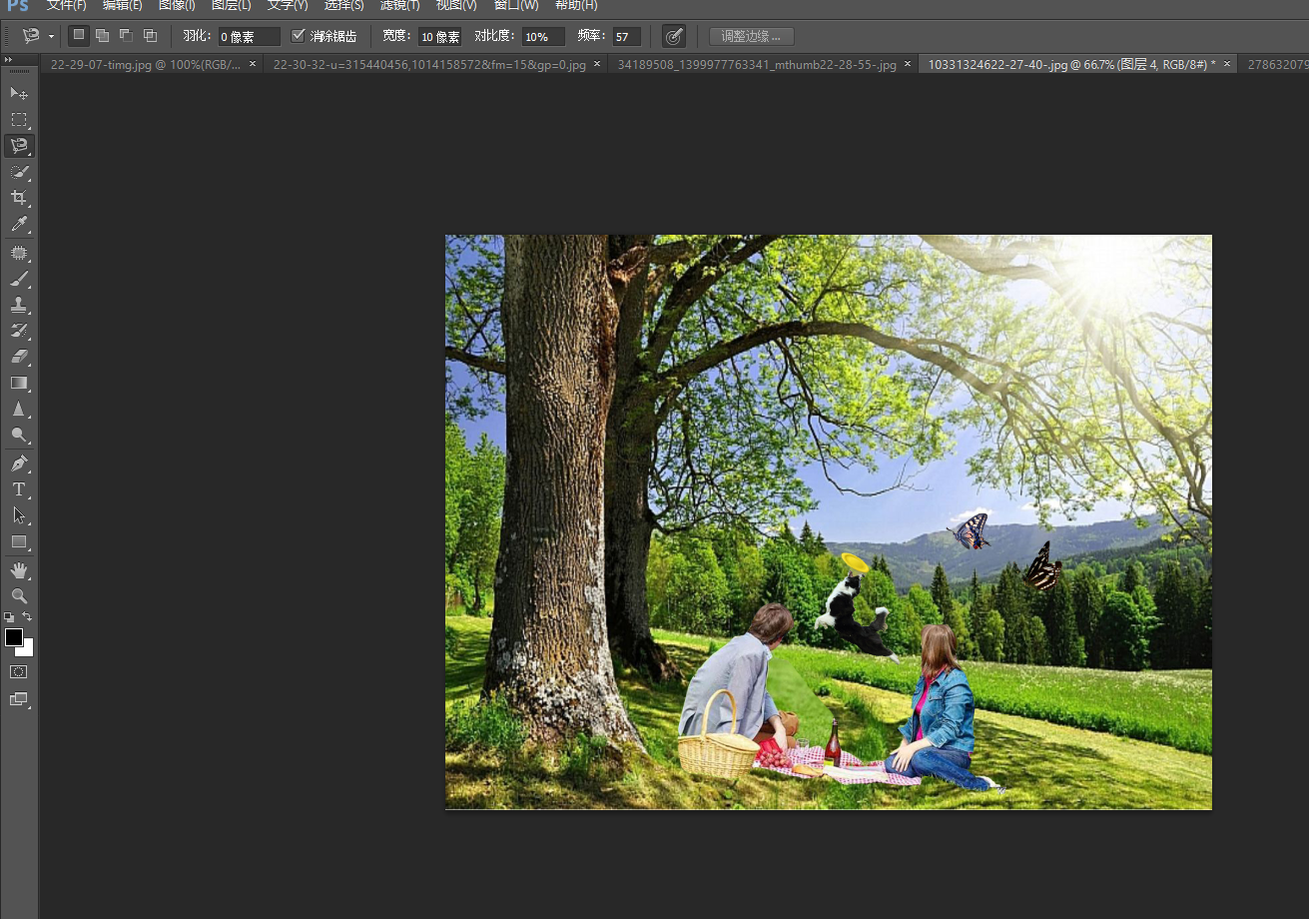Open the 视图(V) menu
The image size is (1309, 919).
coord(456,5)
